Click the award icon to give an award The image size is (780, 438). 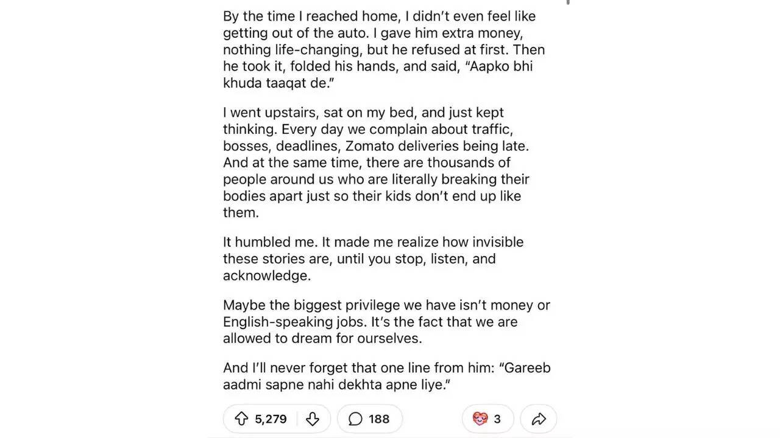[x=481, y=419]
